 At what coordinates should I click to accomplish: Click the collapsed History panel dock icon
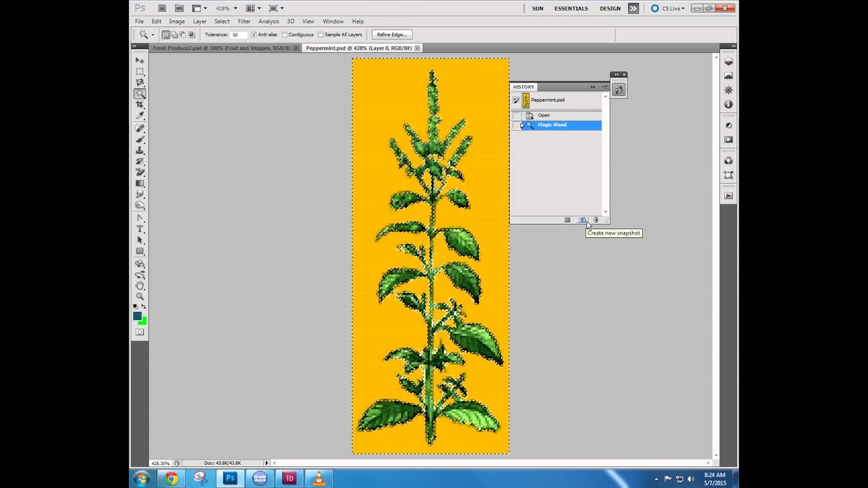(x=618, y=89)
